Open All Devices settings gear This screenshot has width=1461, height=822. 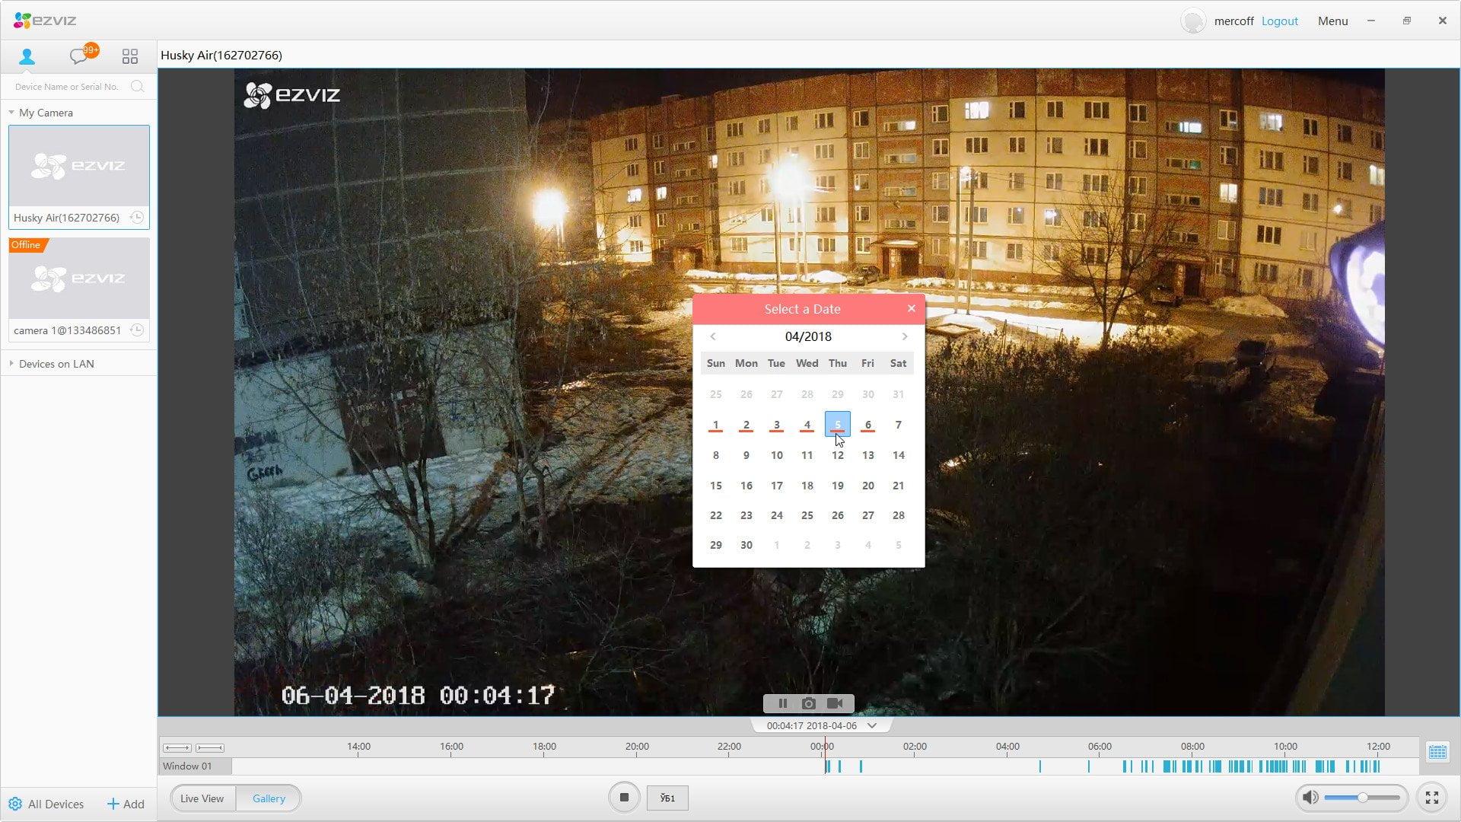pos(15,804)
